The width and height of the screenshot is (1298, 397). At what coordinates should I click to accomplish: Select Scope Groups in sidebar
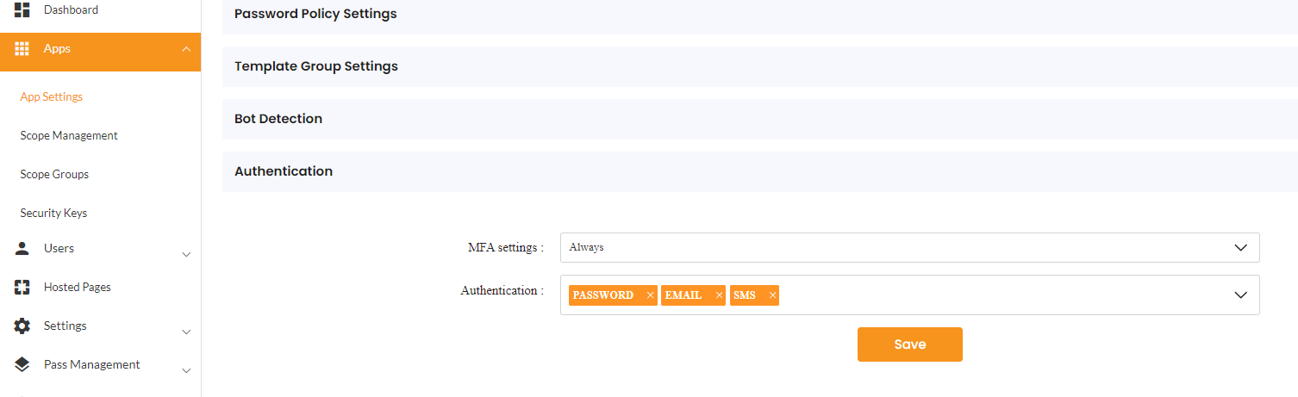click(x=54, y=175)
